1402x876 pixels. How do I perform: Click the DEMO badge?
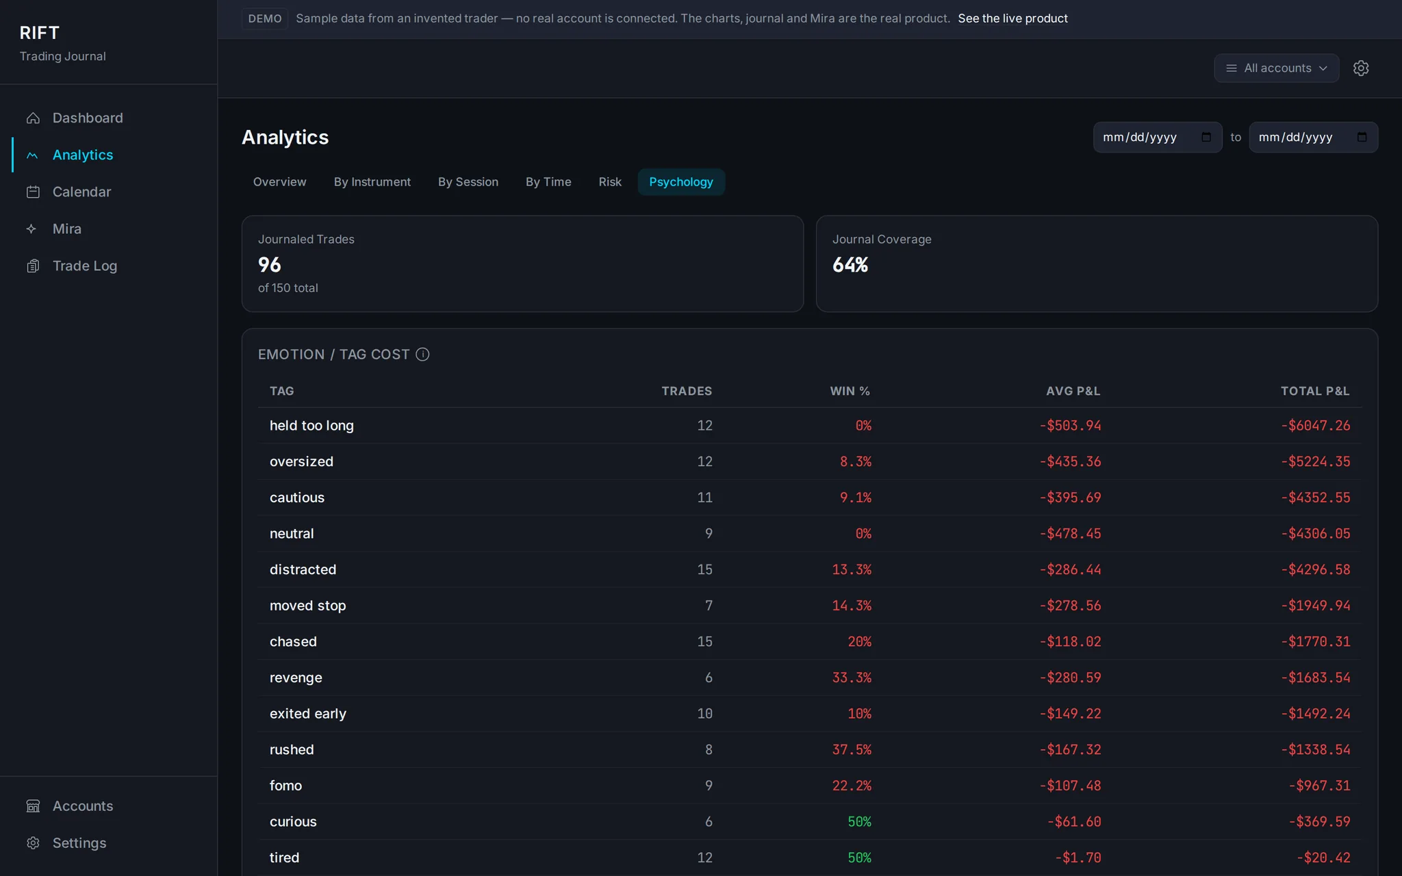click(265, 18)
